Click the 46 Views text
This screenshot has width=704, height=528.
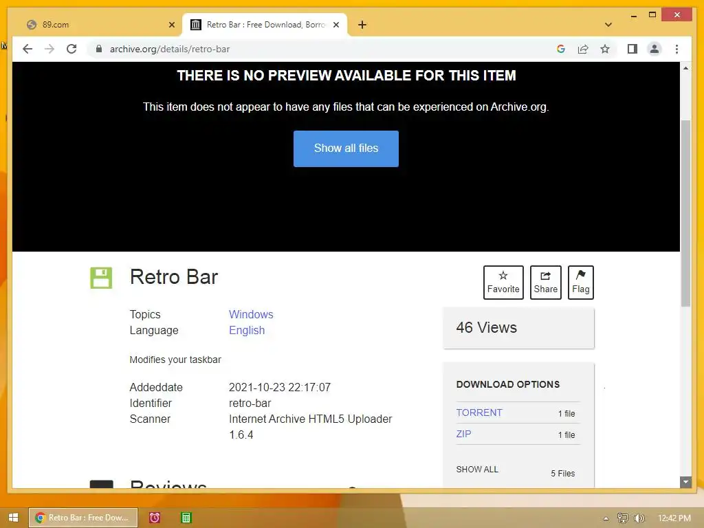pyautogui.click(x=486, y=327)
